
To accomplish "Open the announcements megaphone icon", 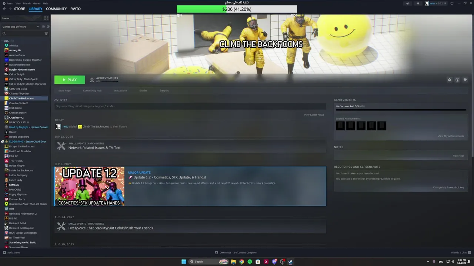I will 408,3.
